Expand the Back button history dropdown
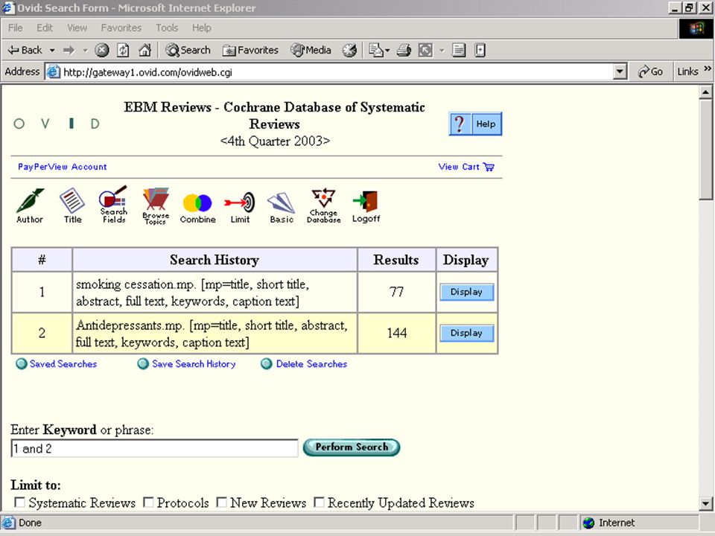 (52, 50)
